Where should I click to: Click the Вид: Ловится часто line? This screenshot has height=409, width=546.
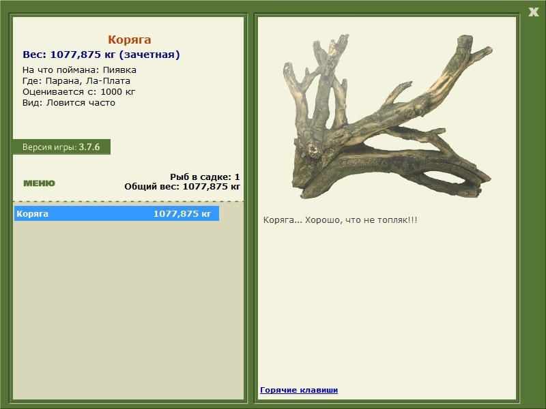click(69, 103)
